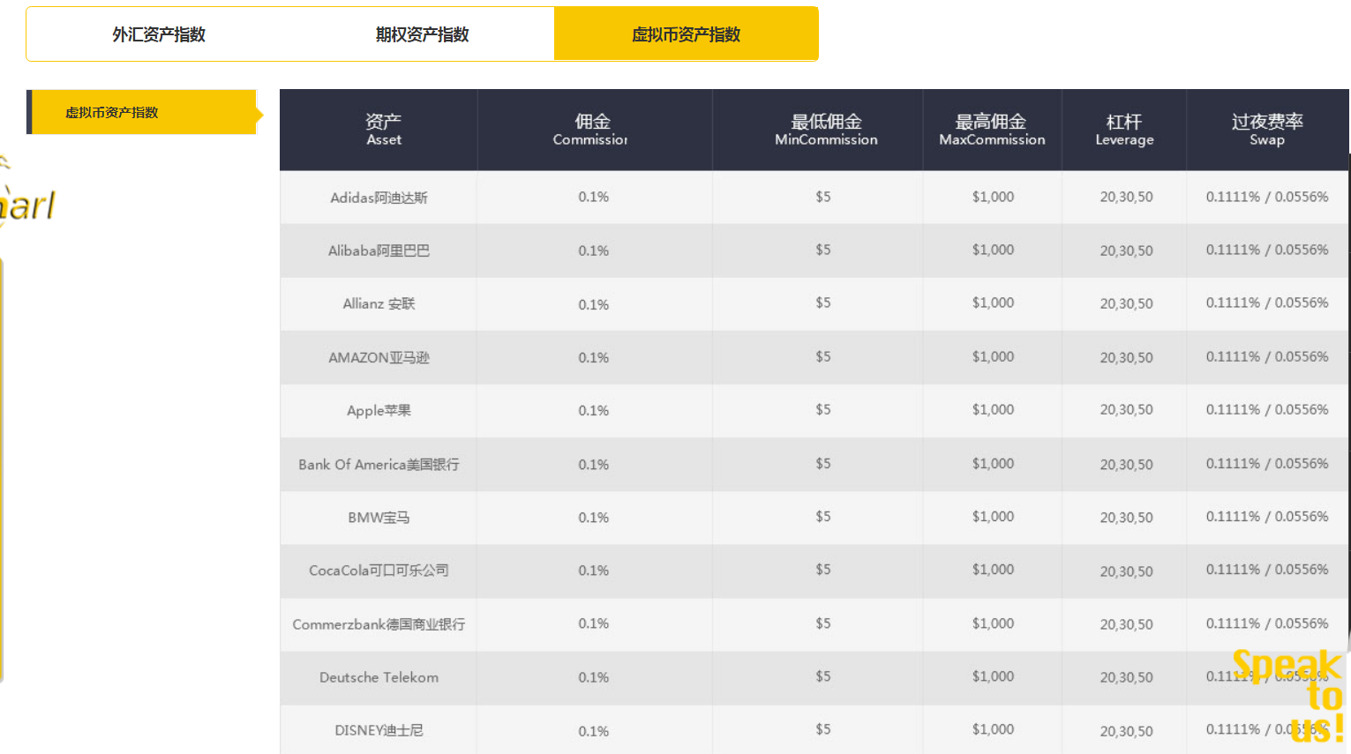The width and height of the screenshot is (1351, 754).
Task: Click the 0.1% commission in Adidas row
Action: (594, 197)
